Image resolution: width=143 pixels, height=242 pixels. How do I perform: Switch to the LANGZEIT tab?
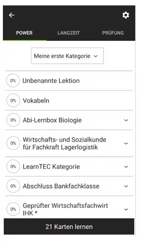tap(69, 33)
